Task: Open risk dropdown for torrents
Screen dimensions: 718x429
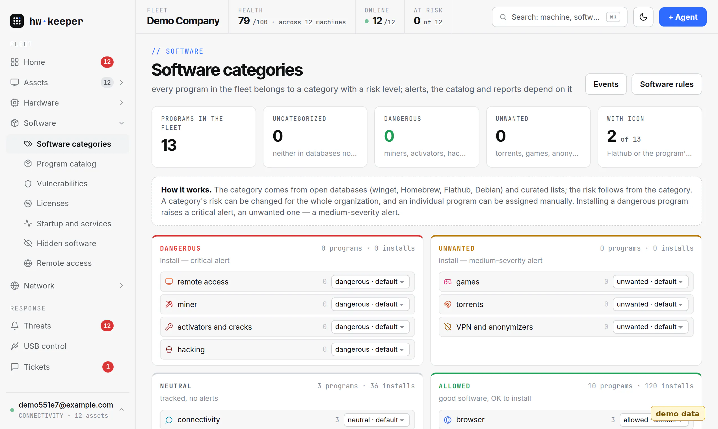Action: pyautogui.click(x=650, y=304)
